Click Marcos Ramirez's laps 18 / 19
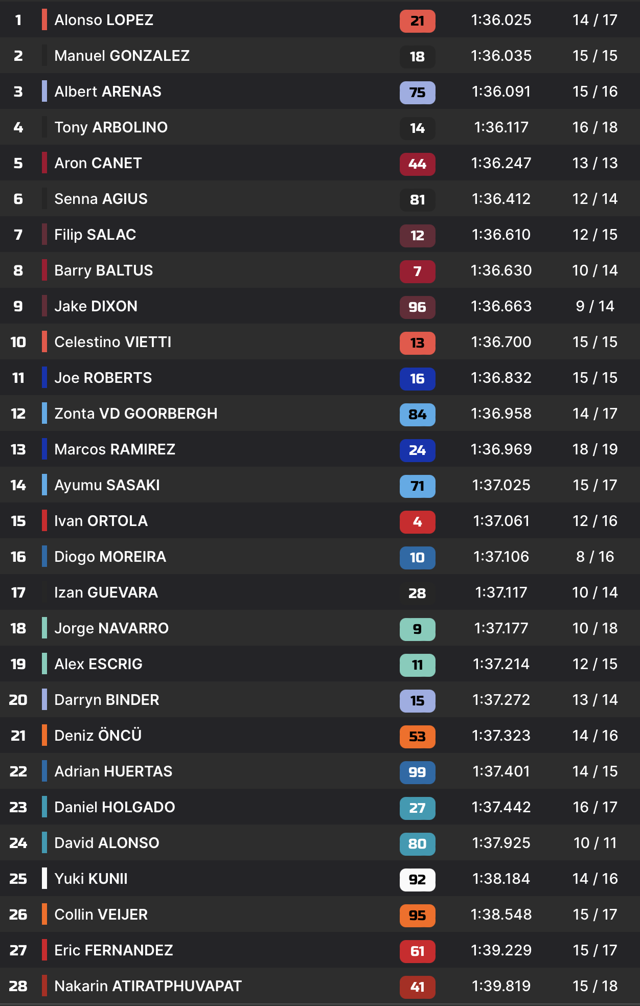 595,449
